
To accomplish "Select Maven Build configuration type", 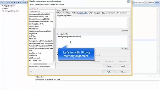I will pyautogui.click(x=33, y=55).
